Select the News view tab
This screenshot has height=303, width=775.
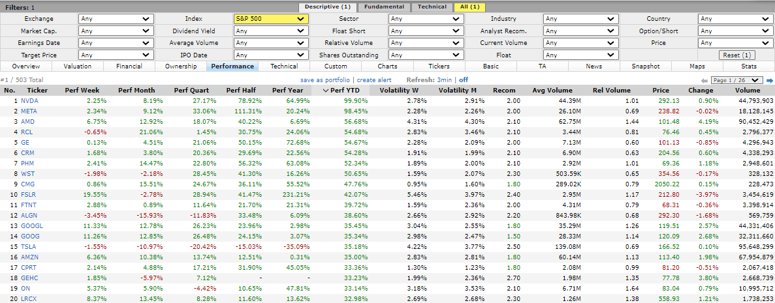point(594,66)
